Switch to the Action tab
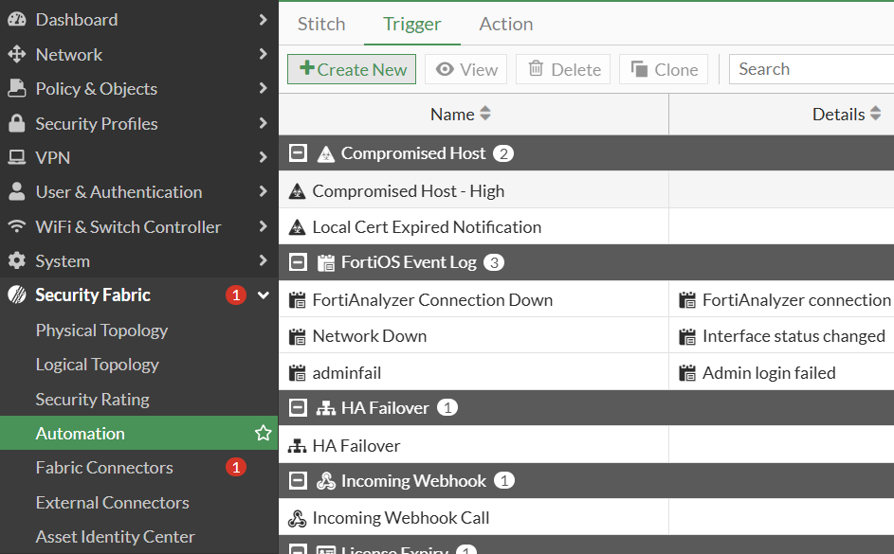Image resolution: width=894 pixels, height=554 pixels. click(x=505, y=24)
